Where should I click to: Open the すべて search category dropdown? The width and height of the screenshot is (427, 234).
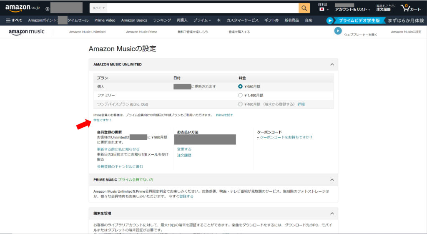tap(98, 8)
